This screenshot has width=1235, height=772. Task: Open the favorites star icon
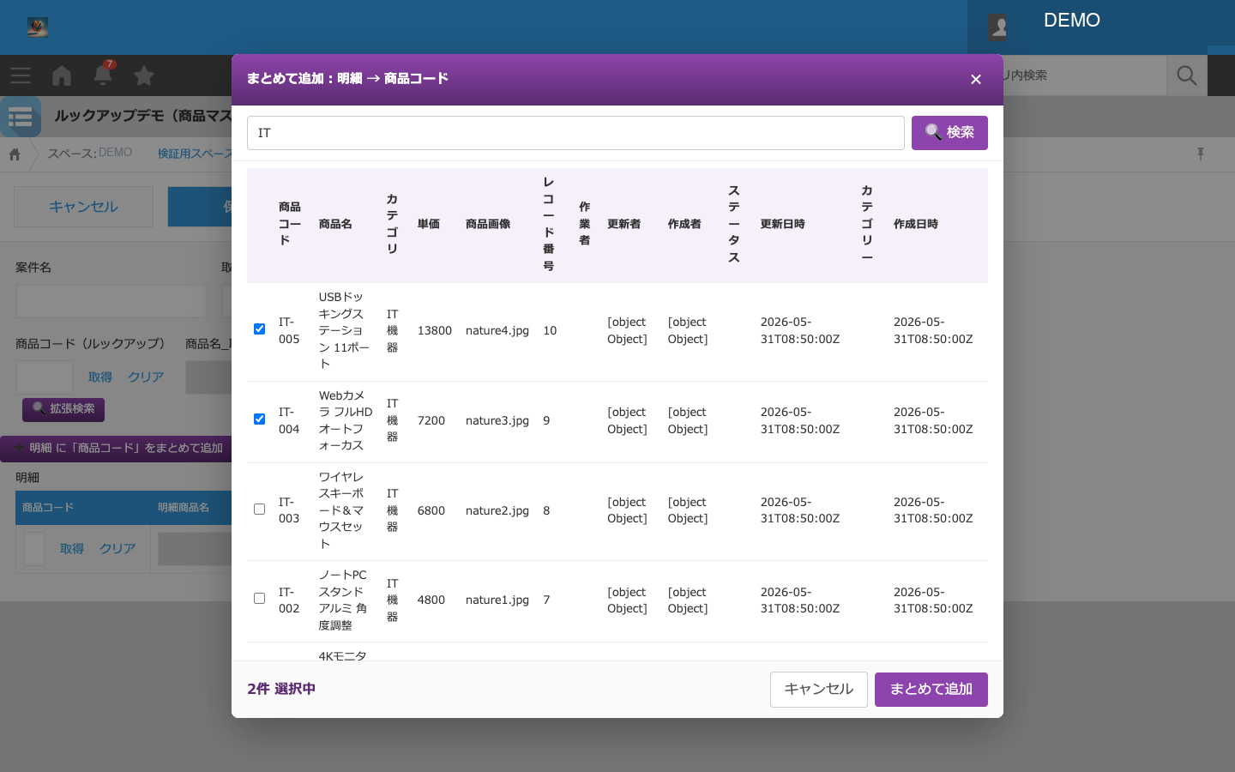coord(144,75)
